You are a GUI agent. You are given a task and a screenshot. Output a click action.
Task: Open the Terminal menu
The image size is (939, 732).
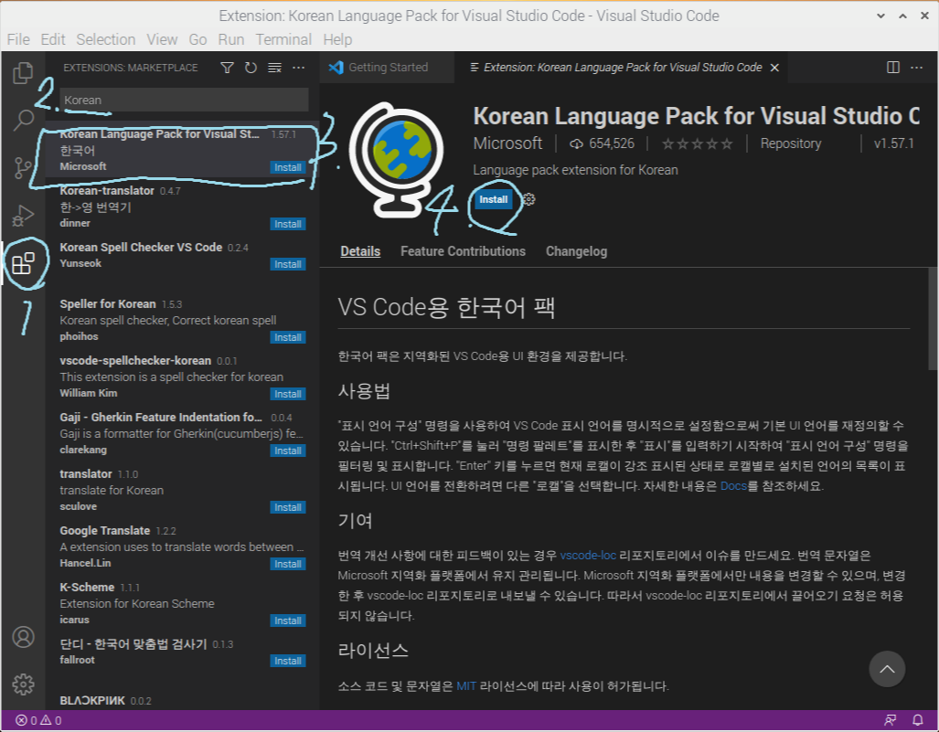coord(283,39)
